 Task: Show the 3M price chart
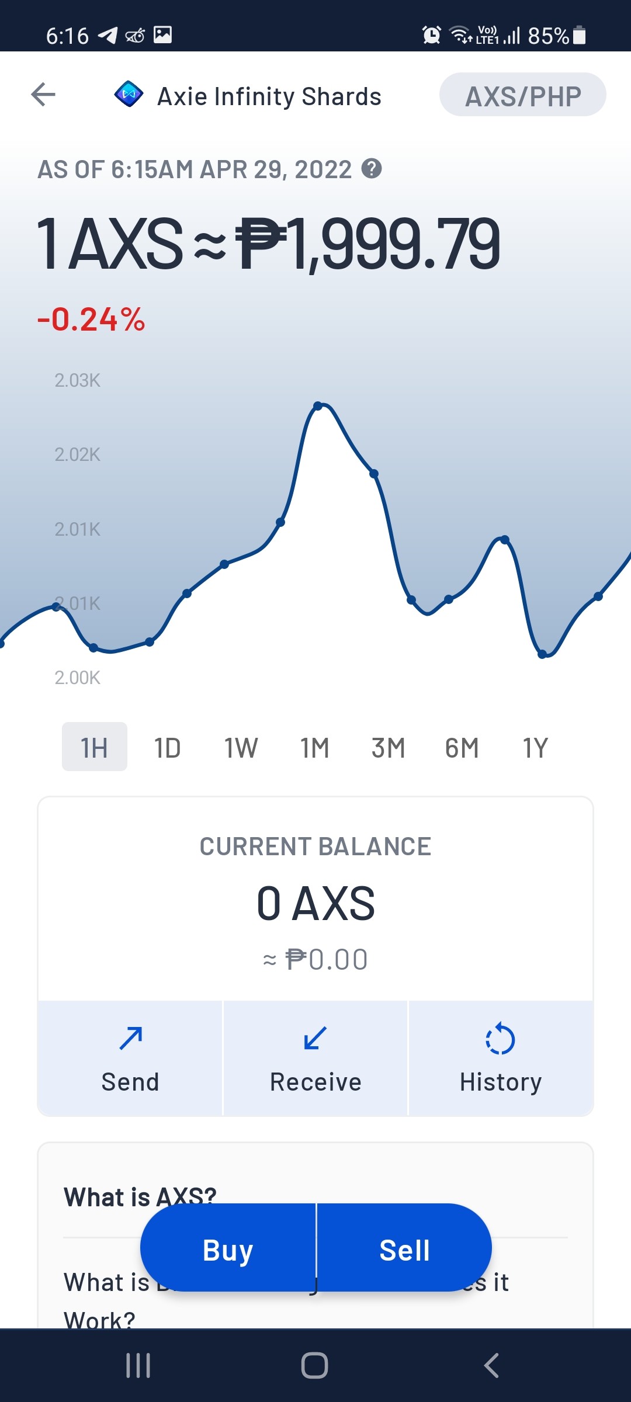point(389,747)
